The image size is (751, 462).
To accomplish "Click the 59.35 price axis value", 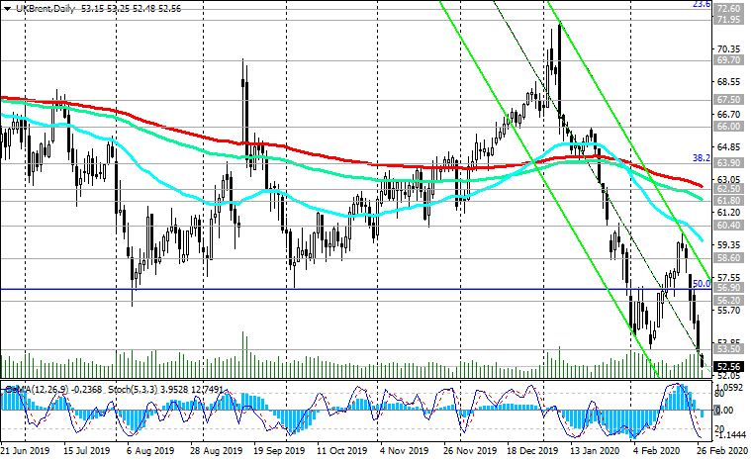I will 729,245.
